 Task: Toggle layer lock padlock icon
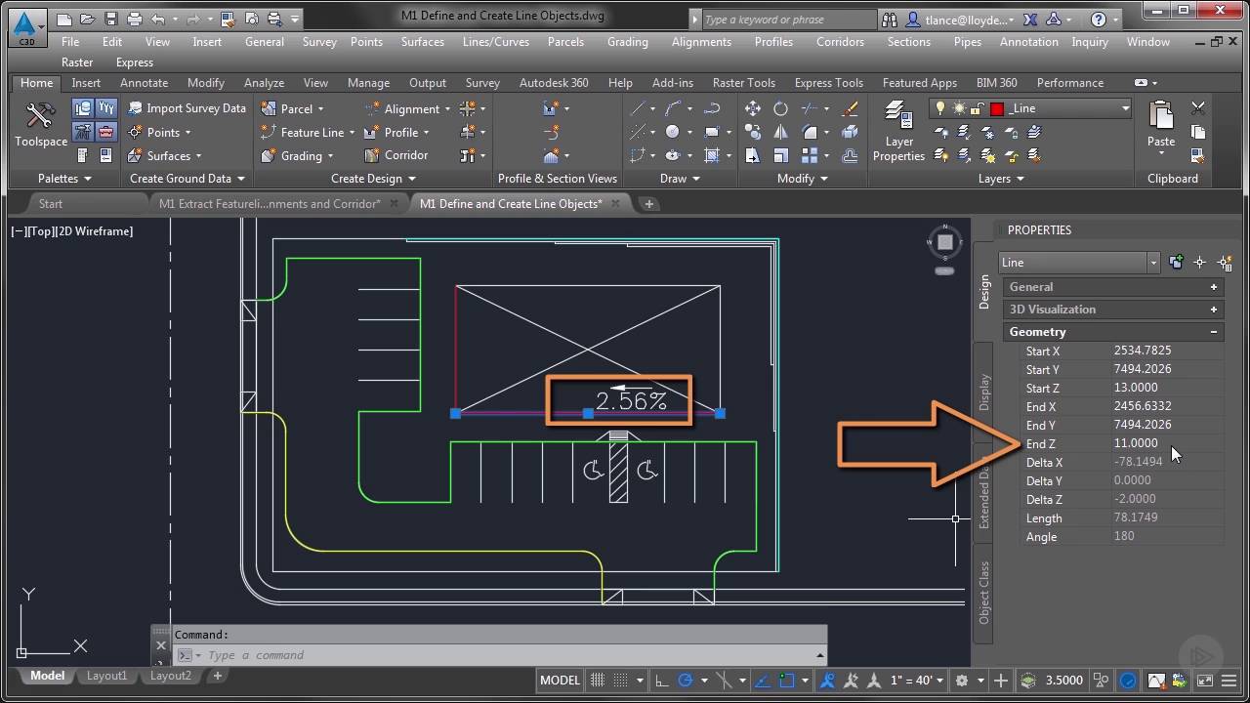[978, 108]
